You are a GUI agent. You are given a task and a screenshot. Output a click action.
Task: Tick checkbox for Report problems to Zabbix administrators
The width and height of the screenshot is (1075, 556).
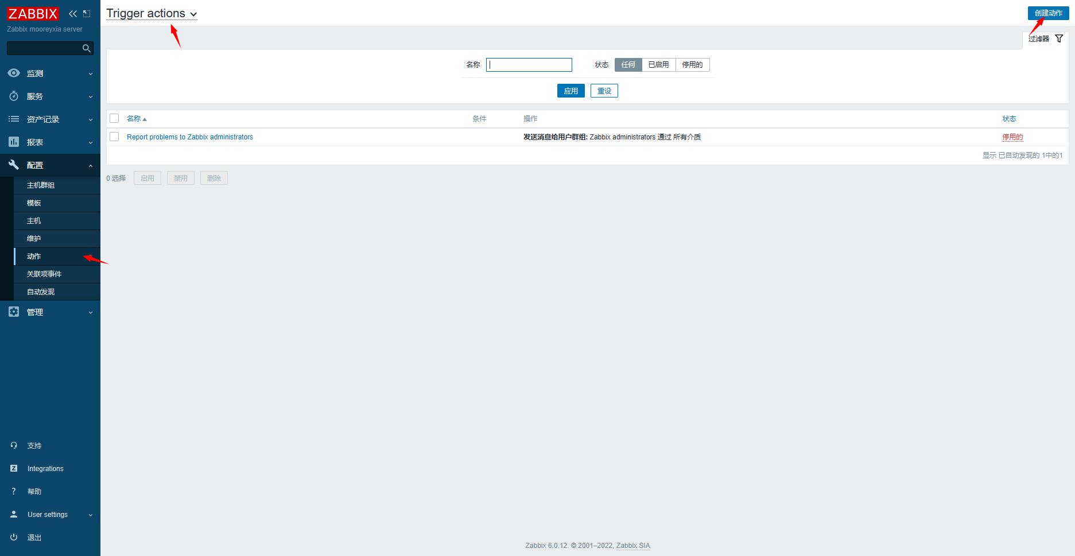[114, 137]
